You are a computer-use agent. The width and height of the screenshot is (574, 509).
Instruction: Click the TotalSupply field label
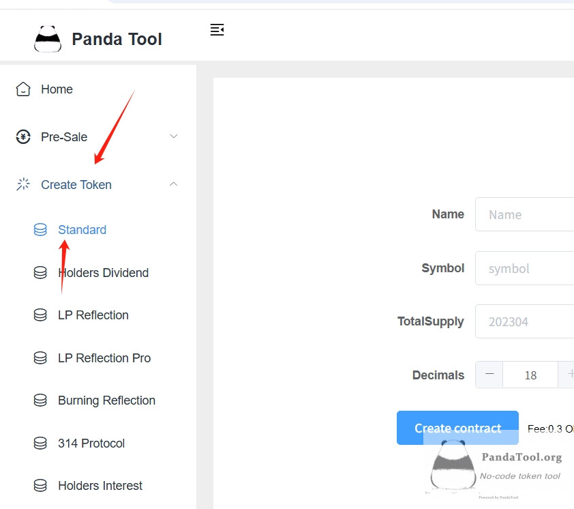[431, 321]
